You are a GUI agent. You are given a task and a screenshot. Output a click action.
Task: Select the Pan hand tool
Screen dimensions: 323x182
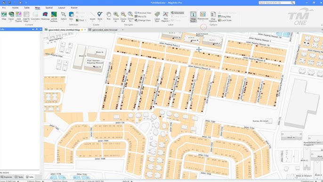tap(109, 16)
